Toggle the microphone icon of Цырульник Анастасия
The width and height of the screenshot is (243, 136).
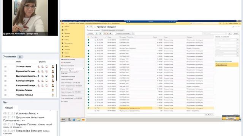point(39,76)
